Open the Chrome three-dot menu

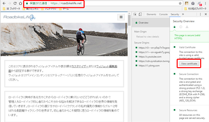click(205, 4)
